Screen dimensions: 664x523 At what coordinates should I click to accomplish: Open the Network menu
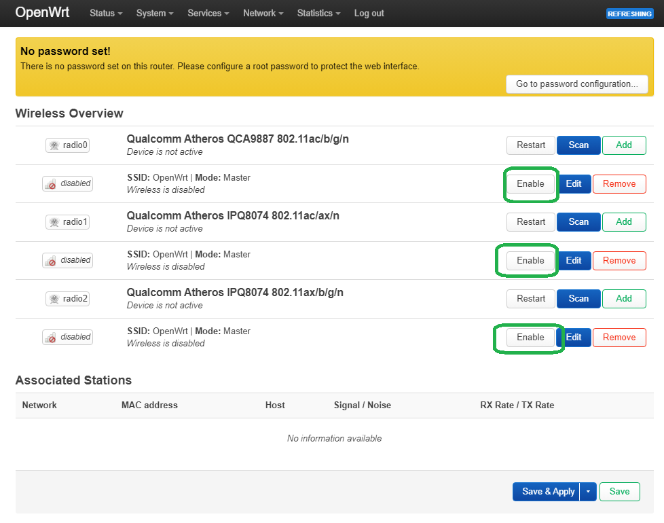click(263, 13)
